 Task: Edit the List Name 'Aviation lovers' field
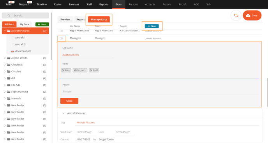[87, 55]
